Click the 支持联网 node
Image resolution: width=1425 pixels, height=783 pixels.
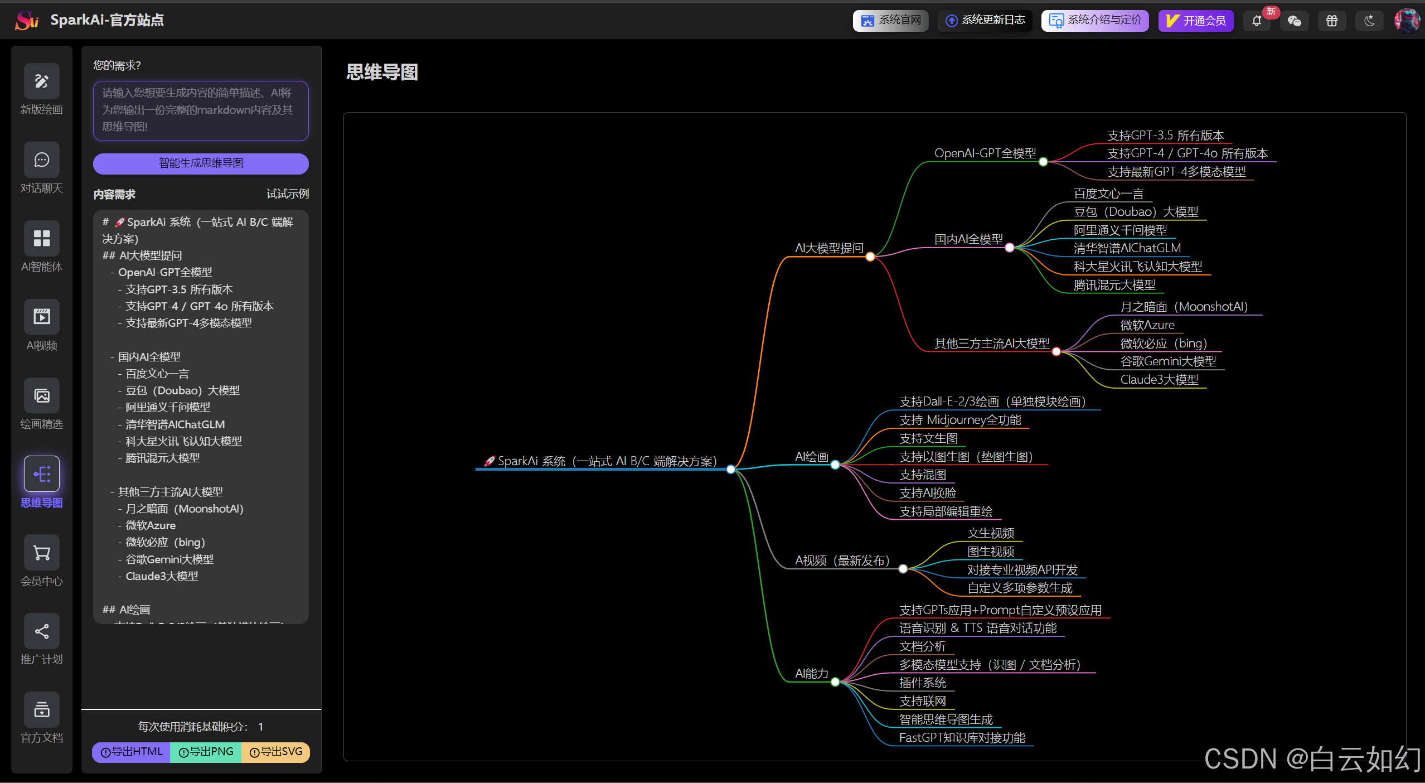tap(923, 701)
